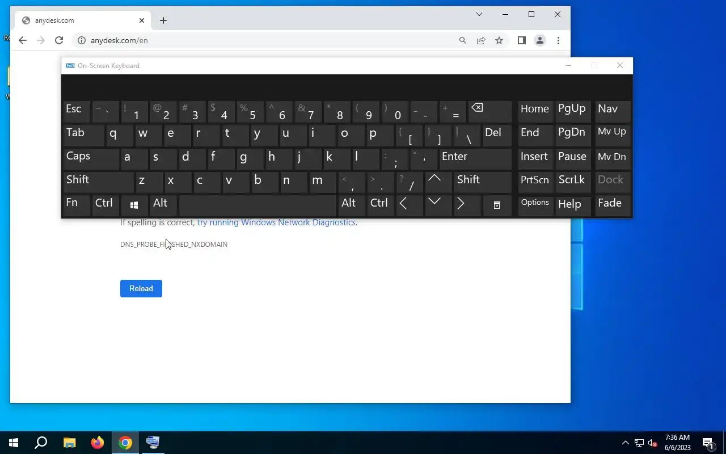Viewport: 726px width, 454px height.
Task: Toggle the Fn key
Action: (x=77, y=205)
